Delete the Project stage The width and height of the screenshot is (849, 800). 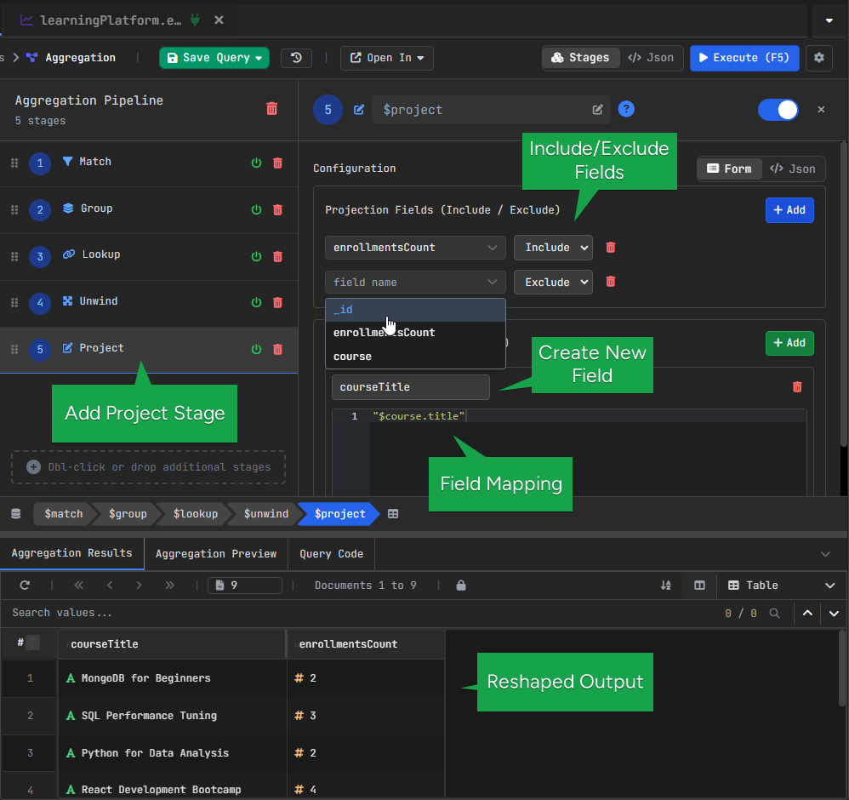278,349
